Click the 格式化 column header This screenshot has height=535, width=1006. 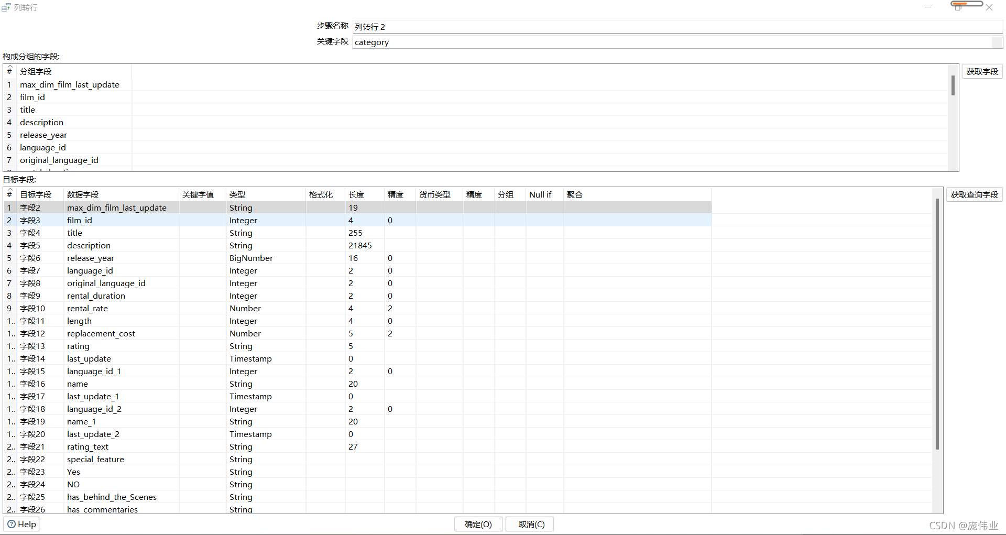coord(325,194)
